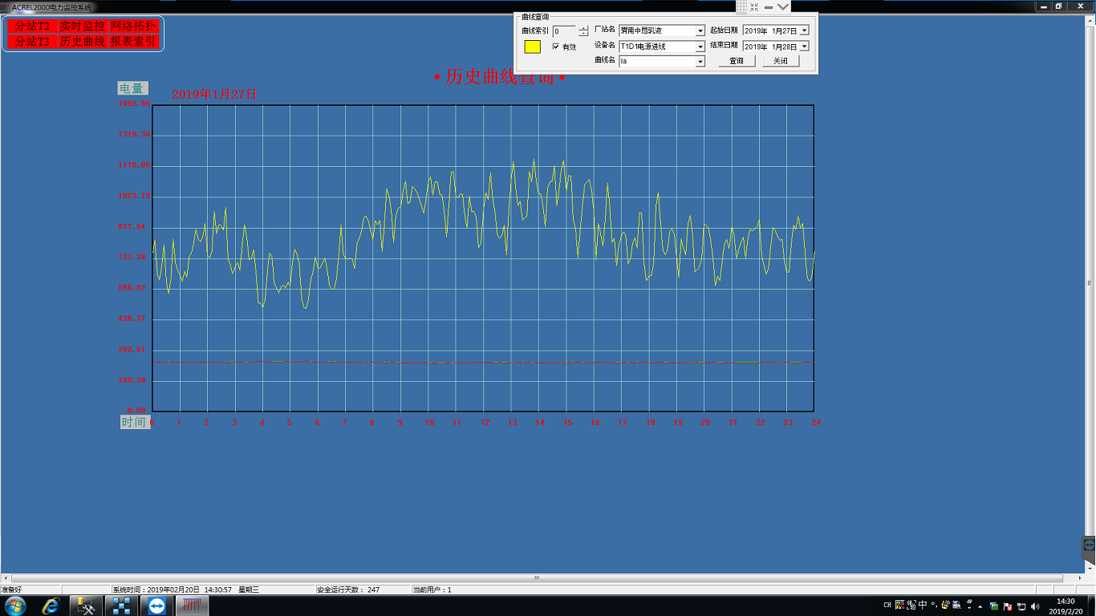The image size is (1096, 616).
Task: Click the 查询 button
Action: coord(736,61)
